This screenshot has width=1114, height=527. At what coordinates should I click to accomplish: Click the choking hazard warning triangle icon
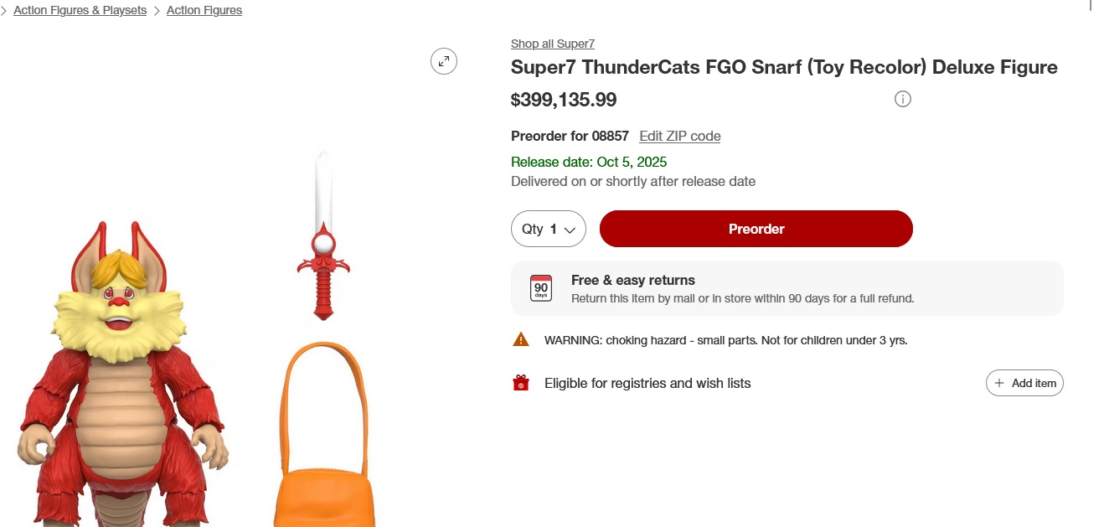pyautogui.click(x=521, y=339)
